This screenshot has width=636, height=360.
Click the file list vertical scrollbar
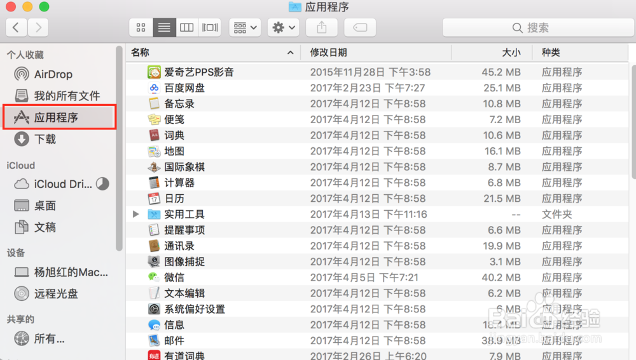(633, 121)
